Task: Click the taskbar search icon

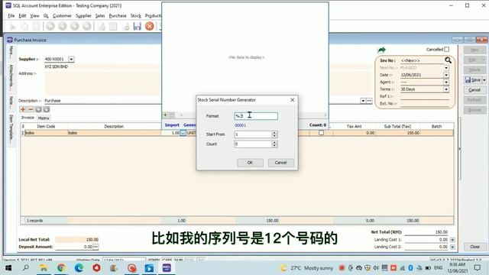Action: [x=26, y=268]
